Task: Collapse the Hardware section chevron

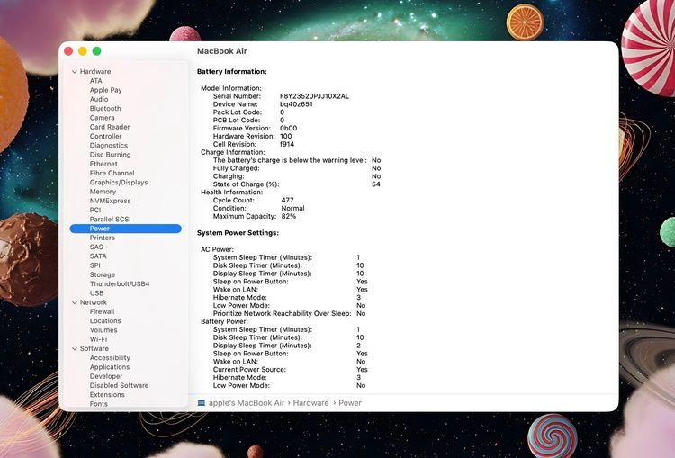Action: [75, 72]
